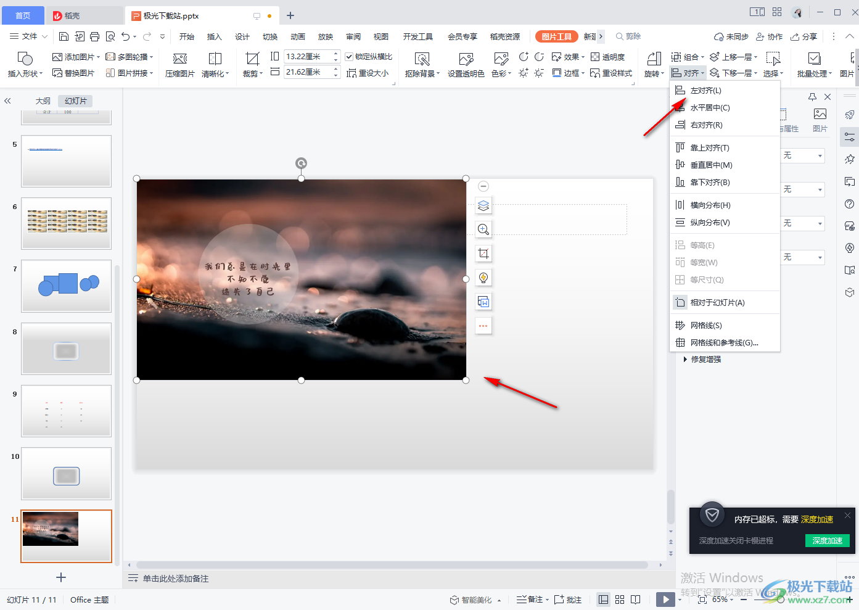Click the lightbulb floating icon
This screenshot has height=610, width=859.
pyautogui.click(x=483, y=278)
